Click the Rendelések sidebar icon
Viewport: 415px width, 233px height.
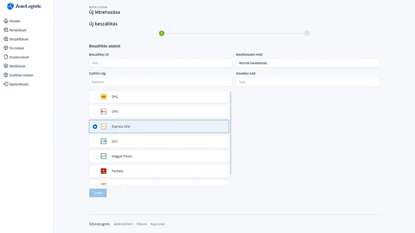6,30
